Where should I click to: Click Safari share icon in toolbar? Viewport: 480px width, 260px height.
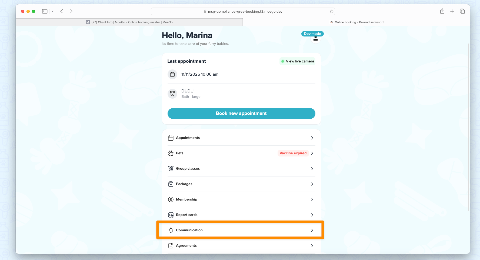[442, 11]
